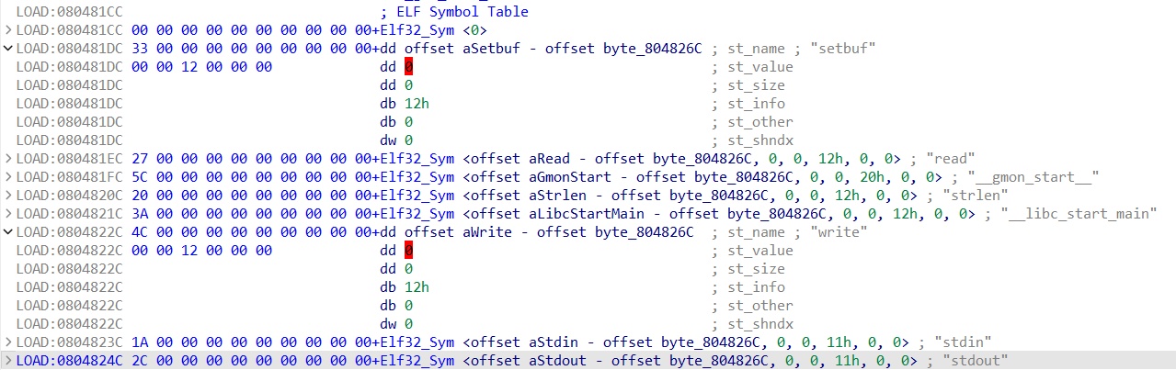Select the highlighted st_value zero under write
The height and width of the screenshot is (370, 1176).
coord(408,251)
